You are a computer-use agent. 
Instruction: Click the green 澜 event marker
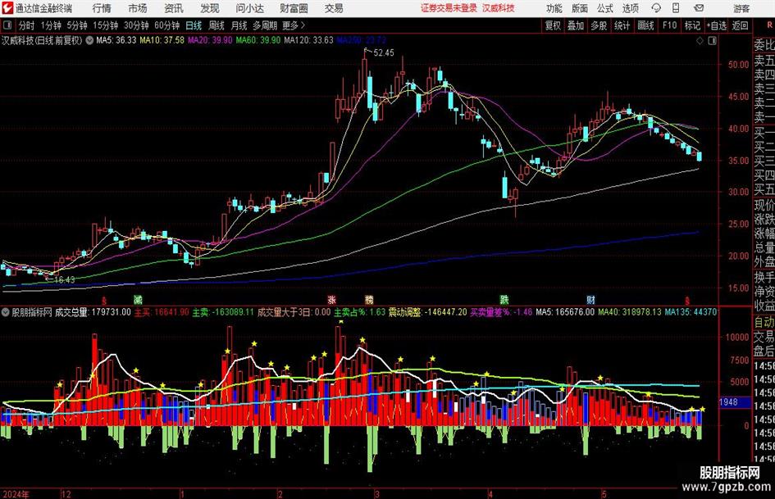click(x=138, y=299)
